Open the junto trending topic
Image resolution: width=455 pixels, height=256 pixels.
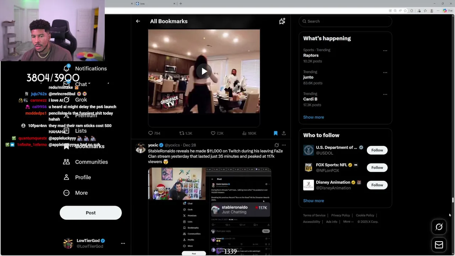pos(308,77)
